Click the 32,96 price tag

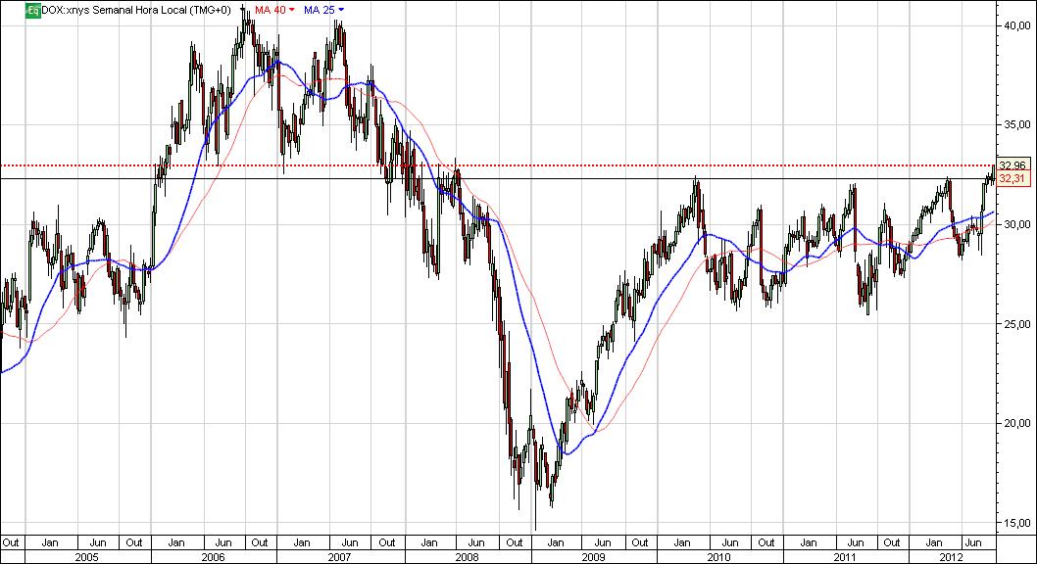click(x=1012, y=165)
